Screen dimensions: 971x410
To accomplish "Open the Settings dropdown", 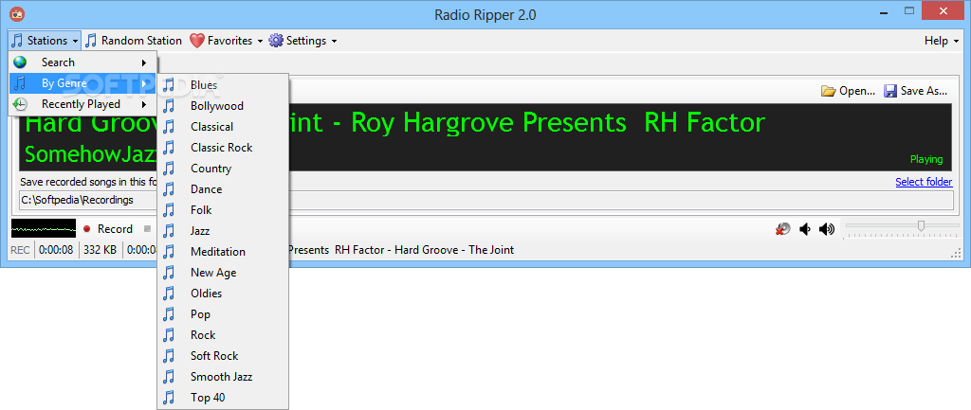I will pos(302,41).
